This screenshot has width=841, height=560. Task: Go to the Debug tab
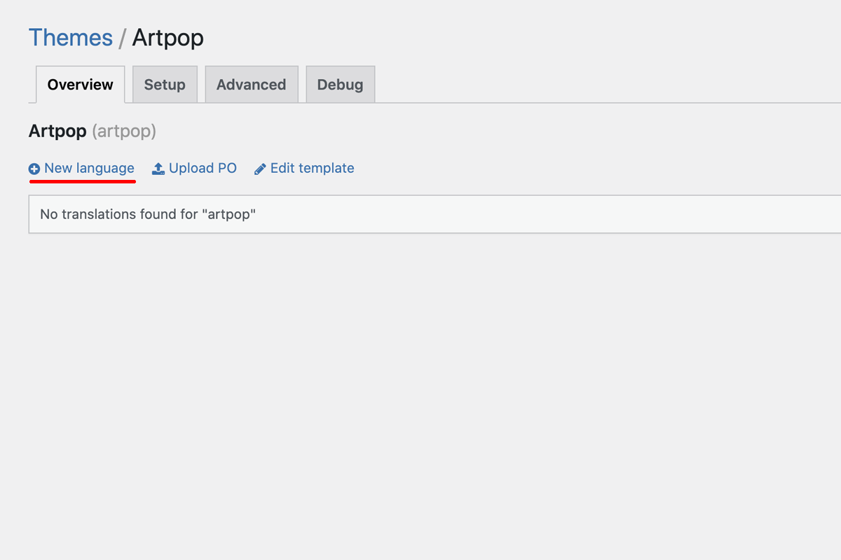[x=340, y=85]
